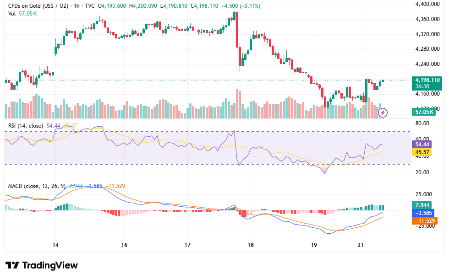Image resolution: width=449 pixels, height=279 pixels.
Task: Click the RSI 20.00 scale label
Action: click(422, 172)
